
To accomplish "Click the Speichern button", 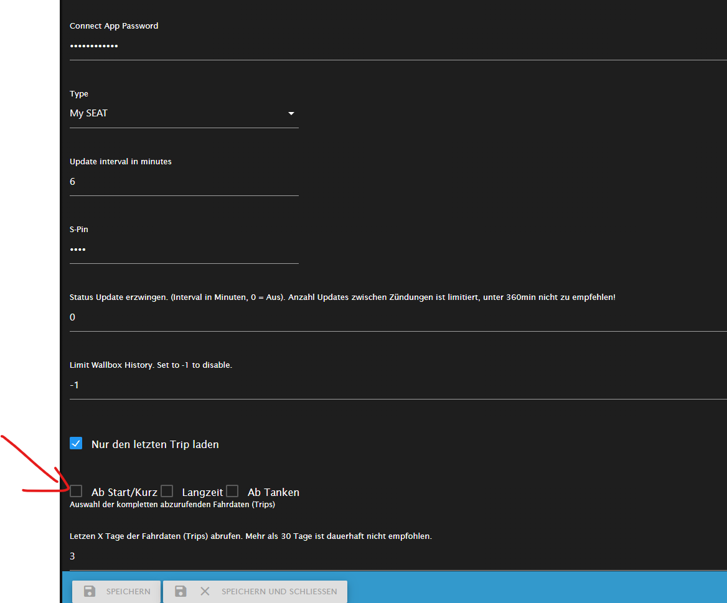I will tap(116, 591).
